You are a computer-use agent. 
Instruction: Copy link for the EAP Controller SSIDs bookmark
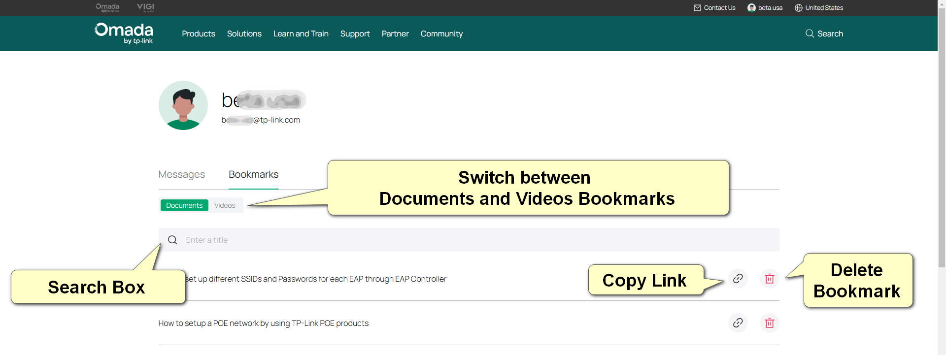[x=738, y=279]
